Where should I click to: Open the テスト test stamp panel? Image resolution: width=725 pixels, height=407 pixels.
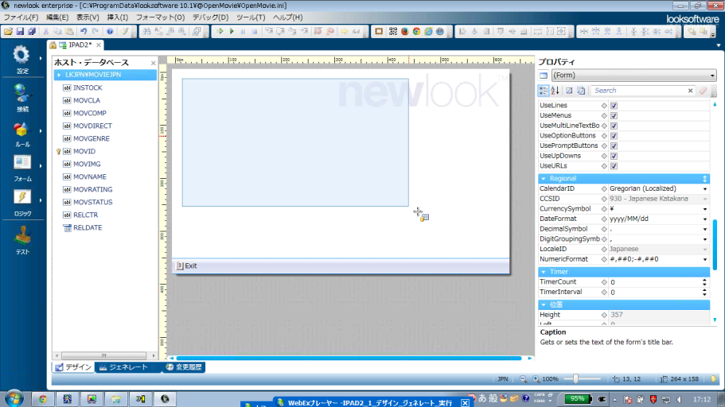pyautogui.click(x=21, y=241)
